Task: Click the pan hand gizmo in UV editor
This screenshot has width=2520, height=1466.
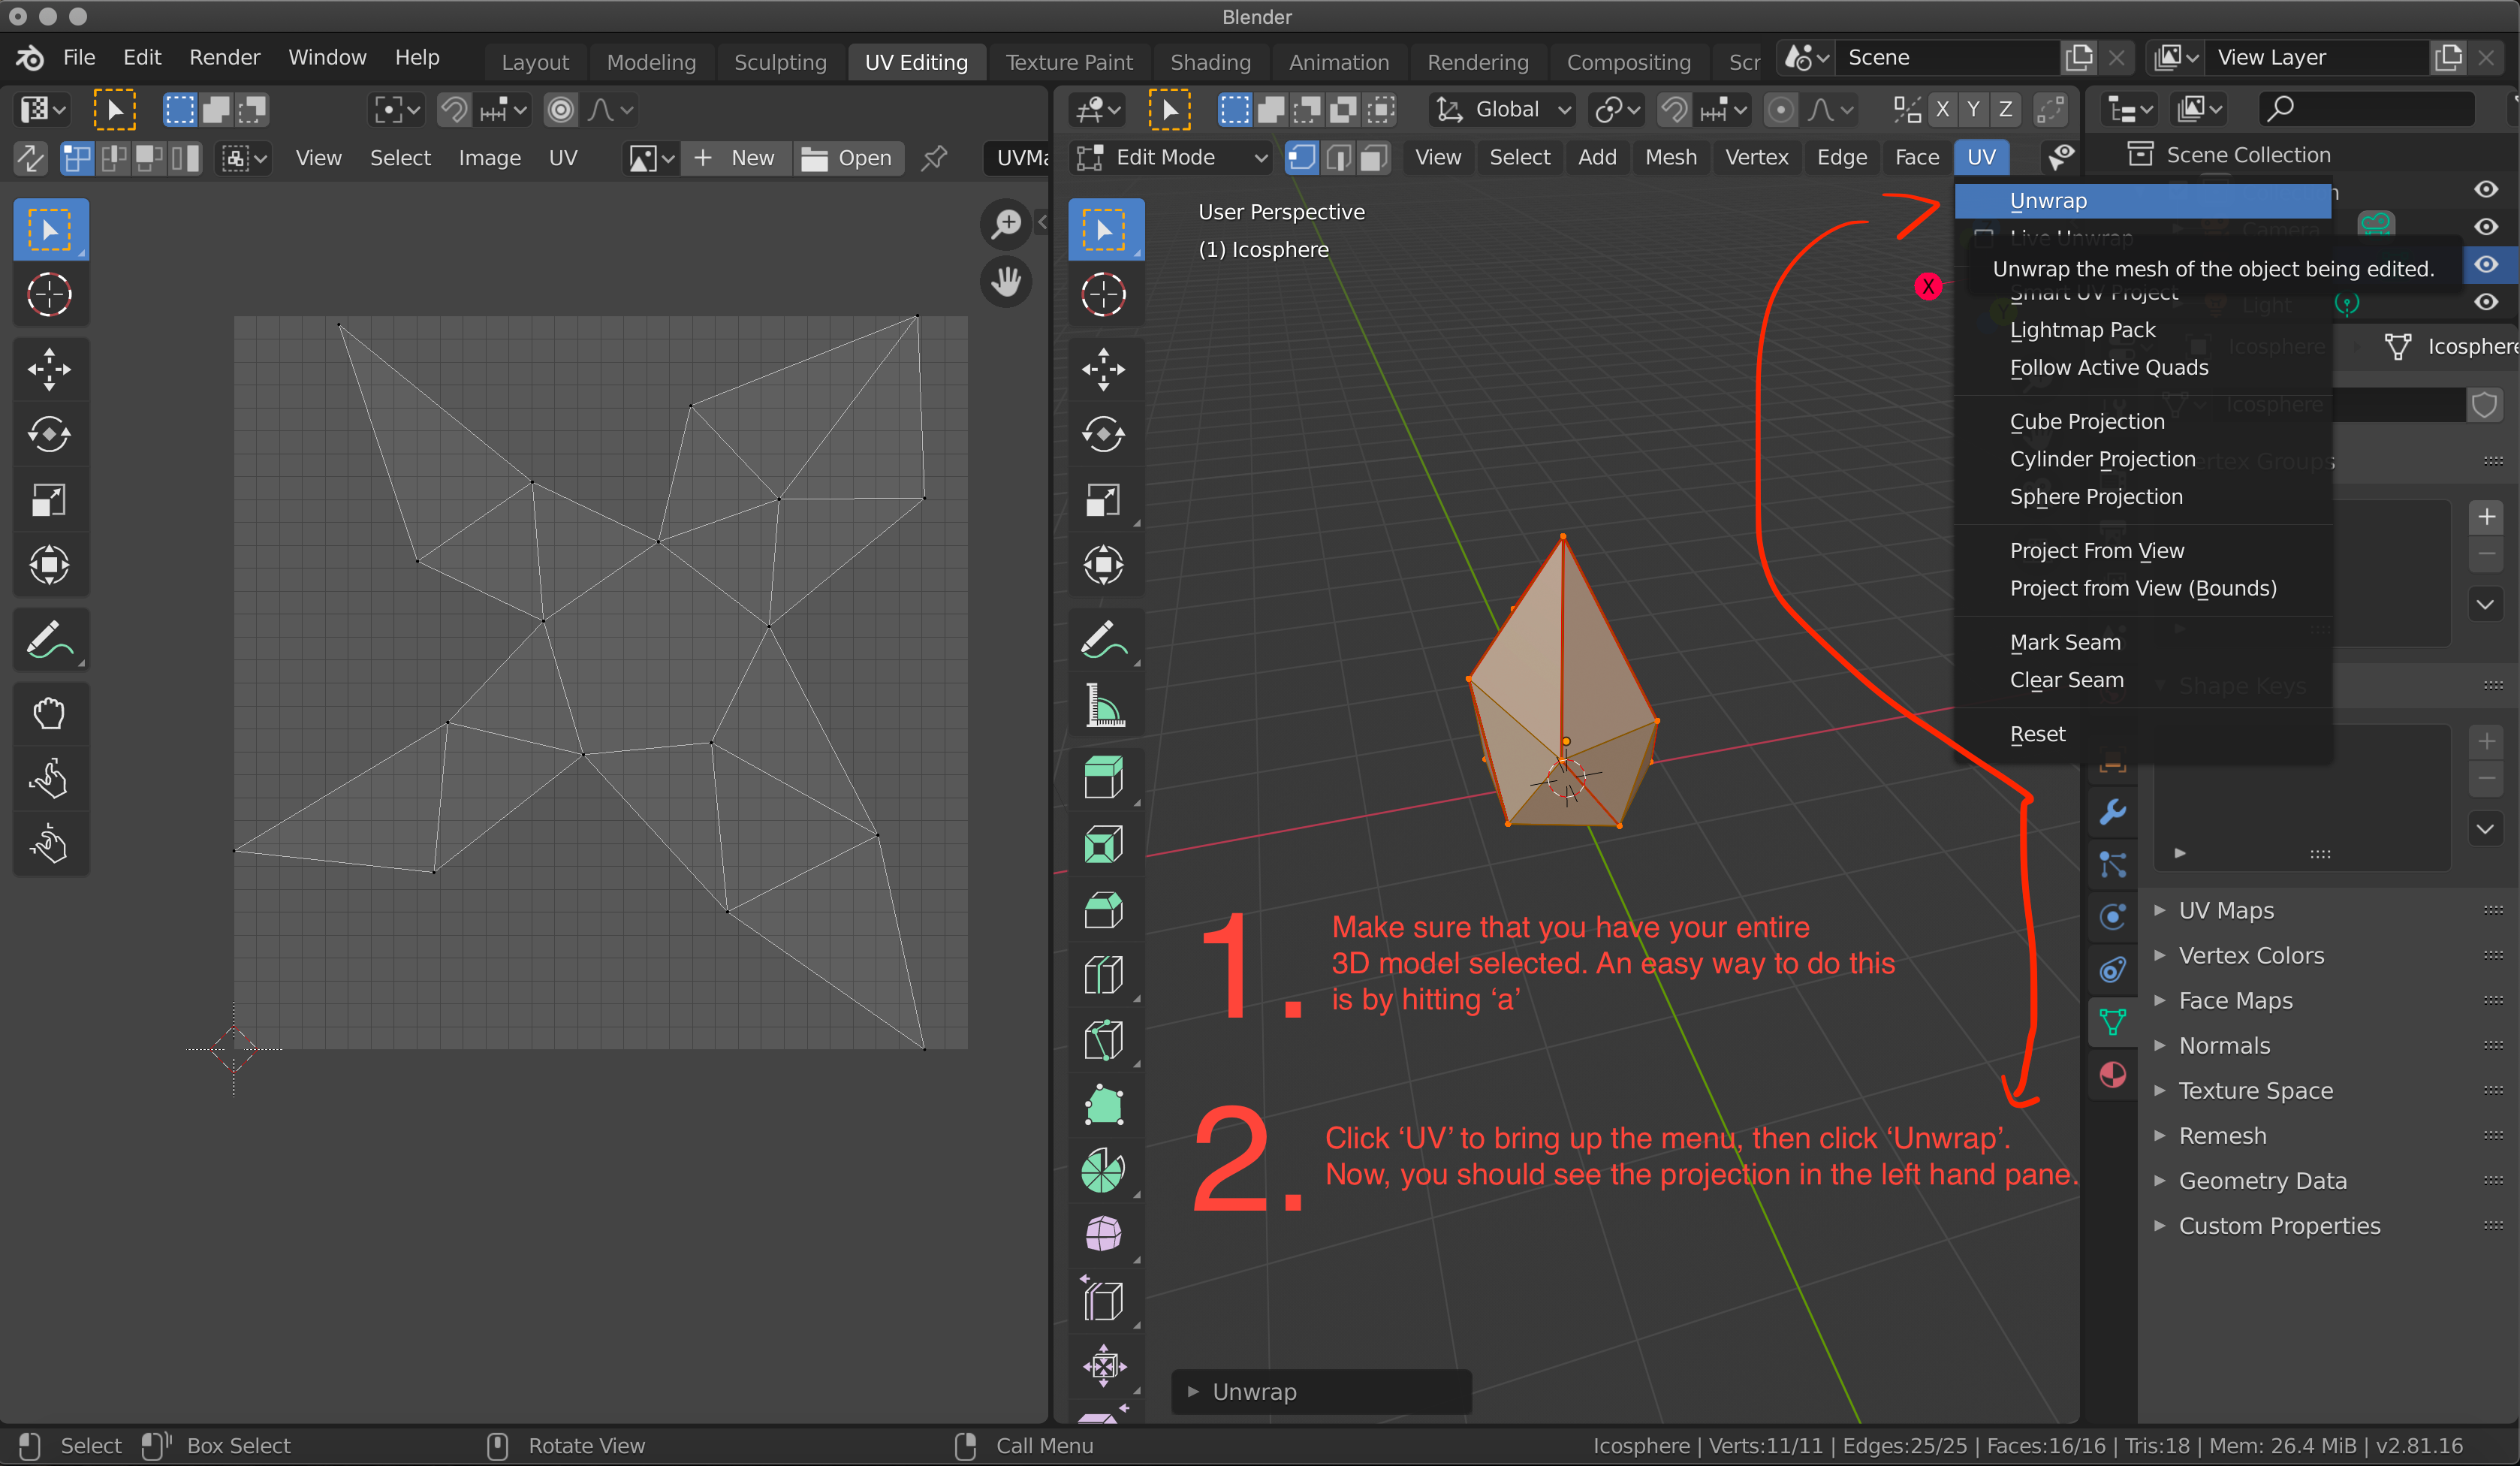Action: click(x=1006, y=282)
